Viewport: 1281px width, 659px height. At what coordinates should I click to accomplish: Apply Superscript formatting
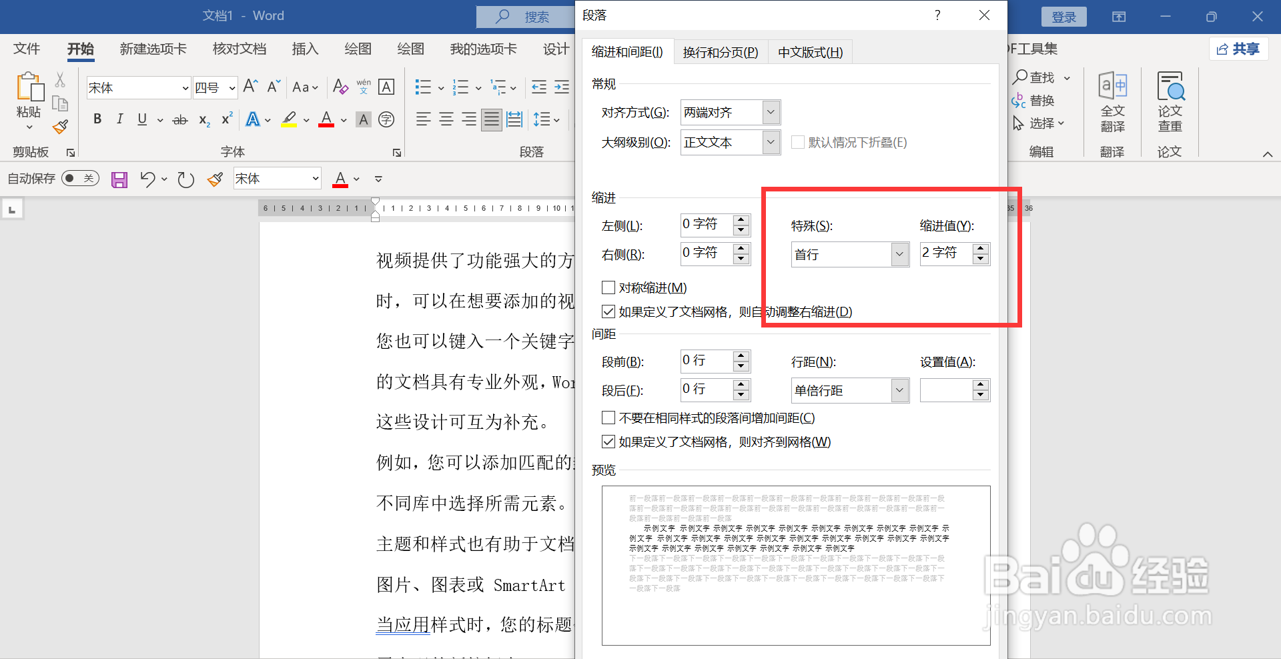[227, 119]
